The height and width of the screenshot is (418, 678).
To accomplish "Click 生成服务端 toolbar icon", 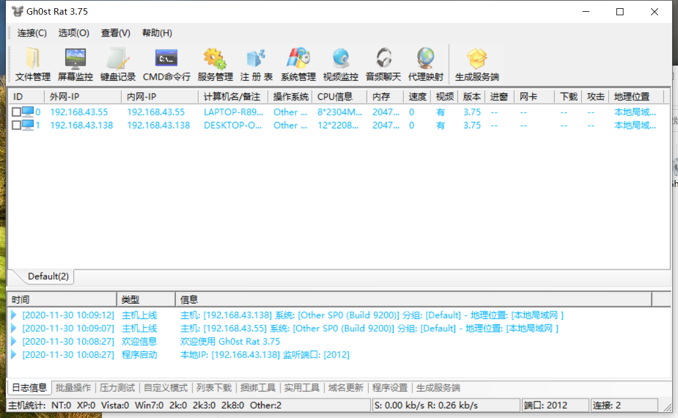I will pos(477,64).
